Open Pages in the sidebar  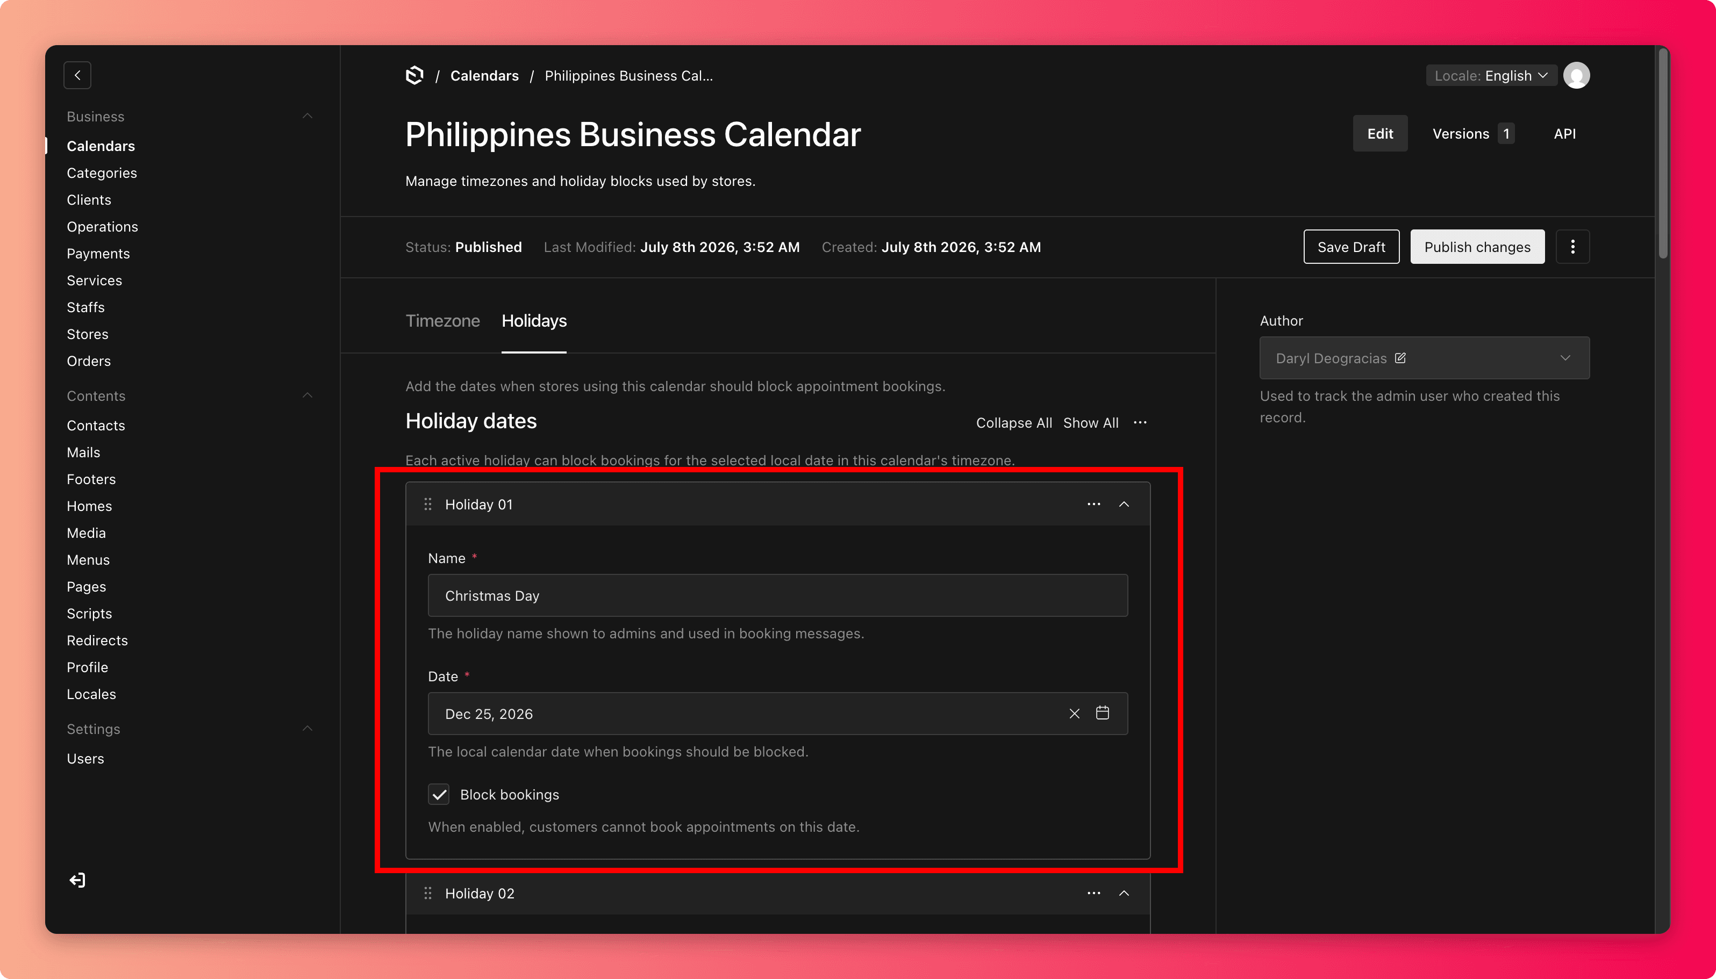86,587
